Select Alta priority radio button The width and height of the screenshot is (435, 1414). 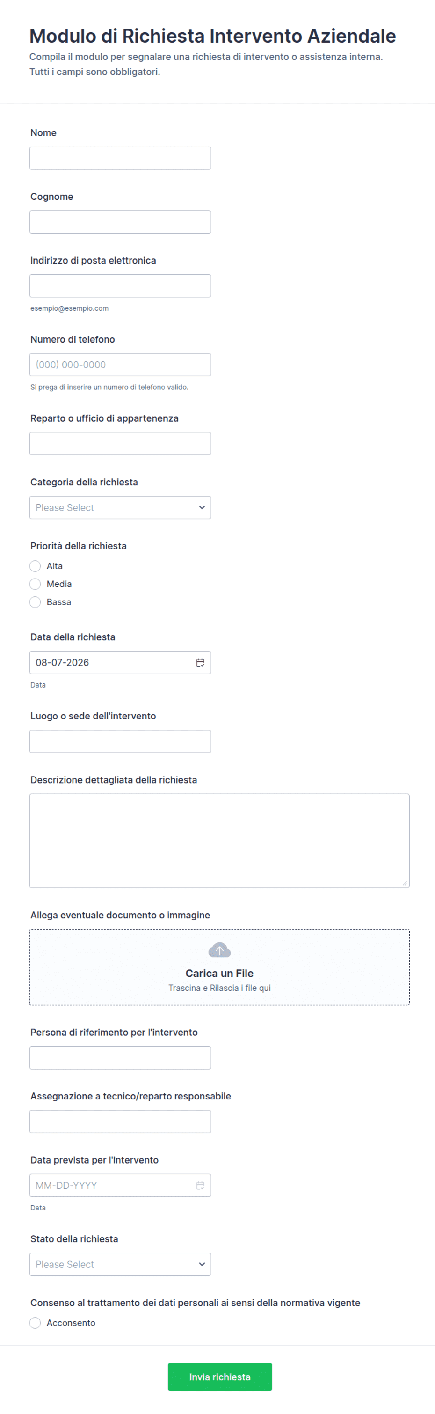pos(35,566)
